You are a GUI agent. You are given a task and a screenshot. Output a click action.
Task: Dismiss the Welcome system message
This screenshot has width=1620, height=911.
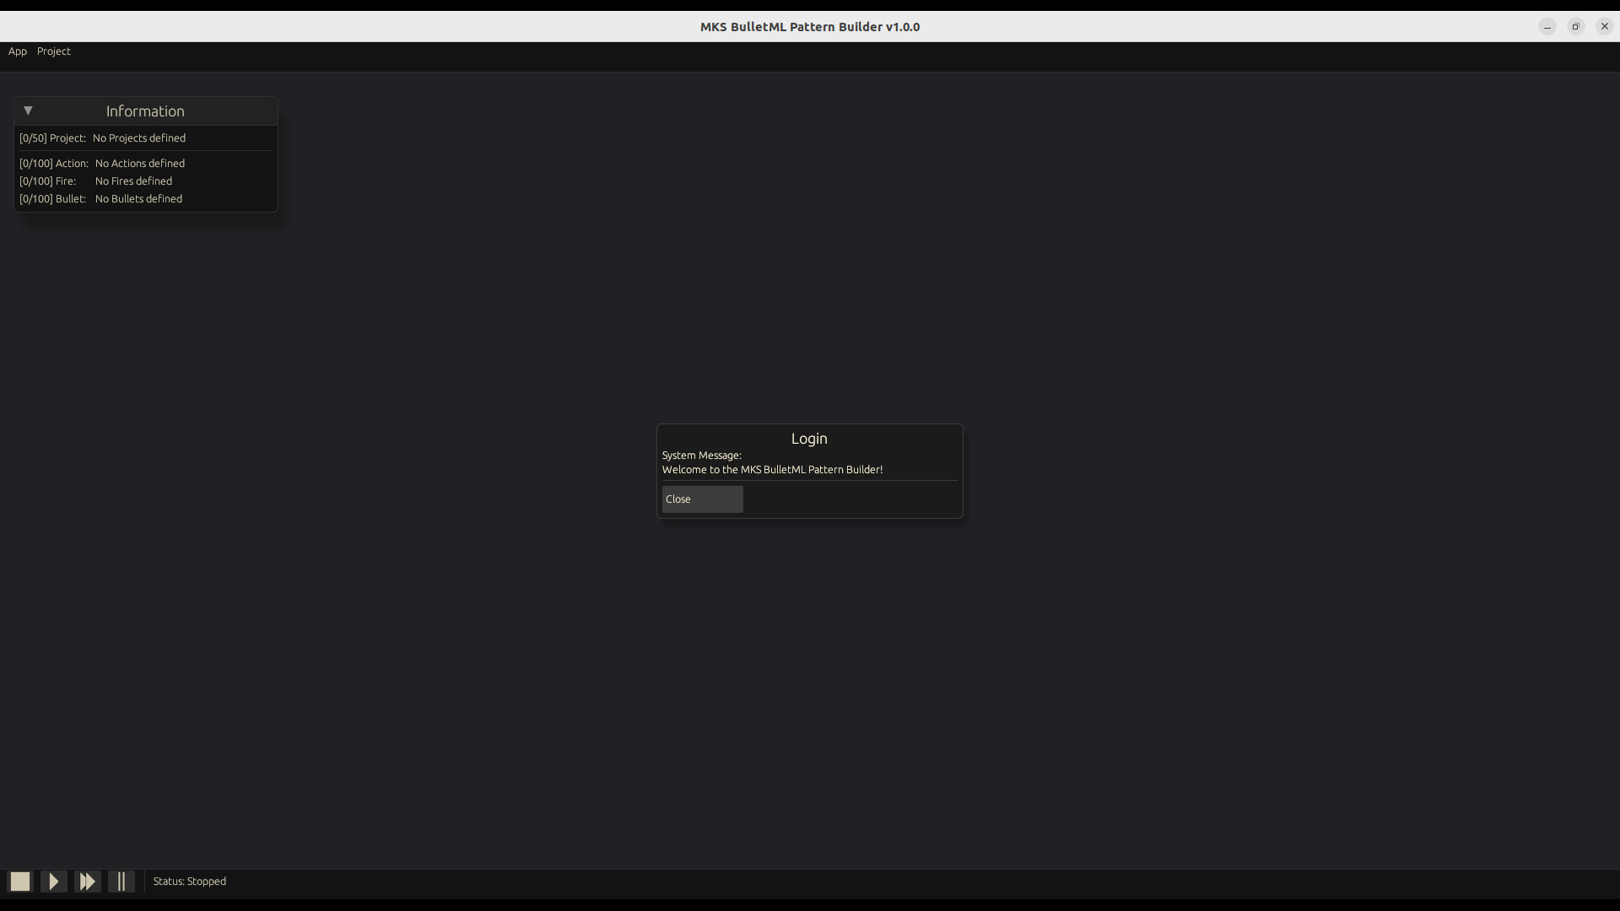(702, 499)
